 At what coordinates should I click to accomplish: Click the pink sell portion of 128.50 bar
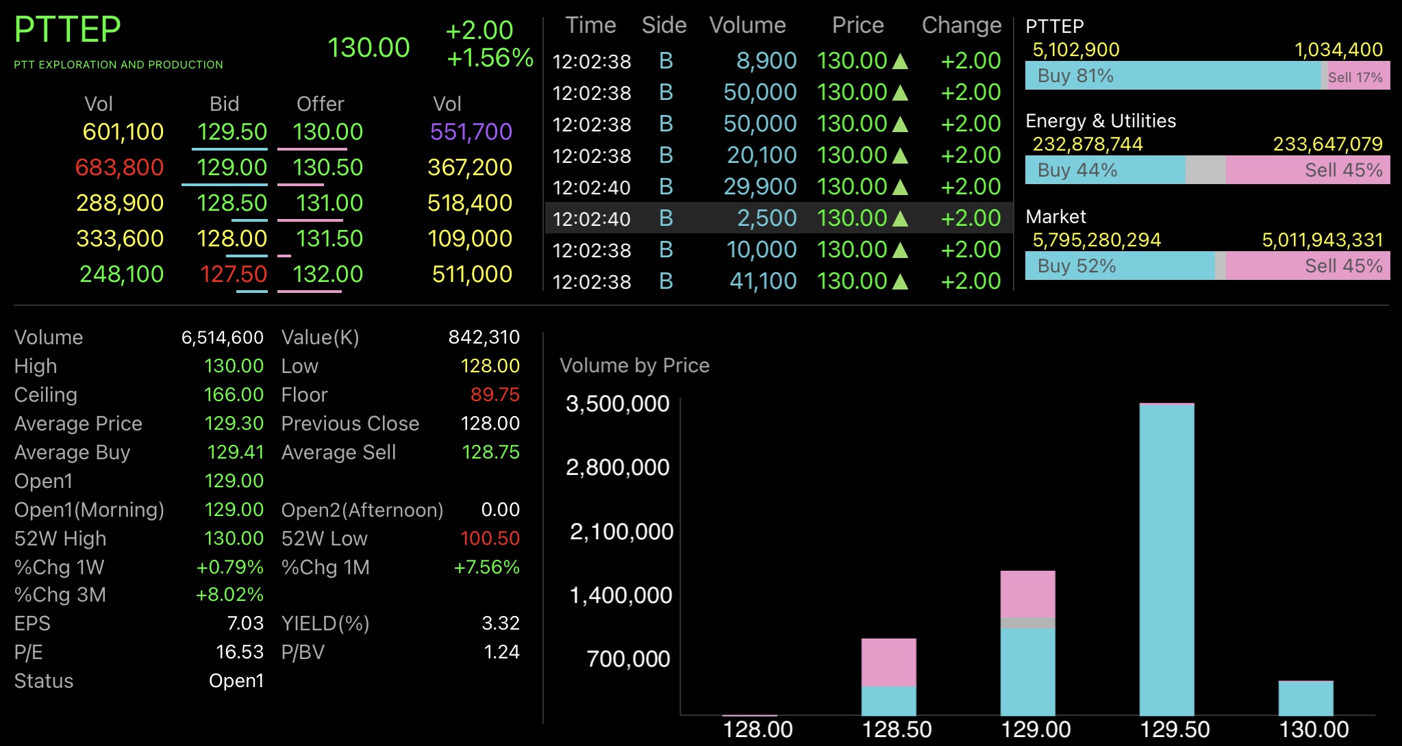[x=888, y=662]
